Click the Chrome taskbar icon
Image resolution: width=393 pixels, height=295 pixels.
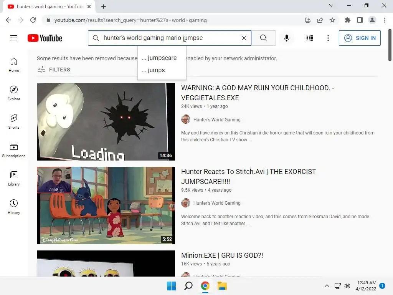[205, 286]
